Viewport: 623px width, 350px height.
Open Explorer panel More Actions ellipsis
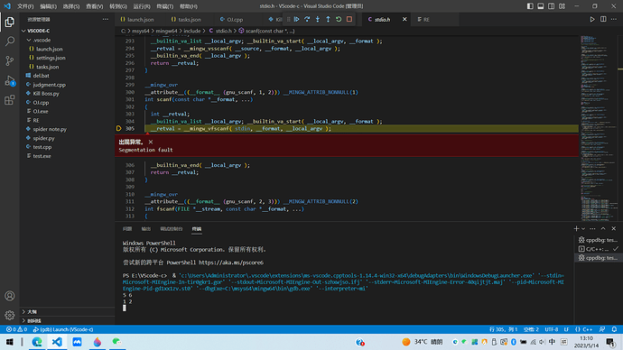pos(106,19)
